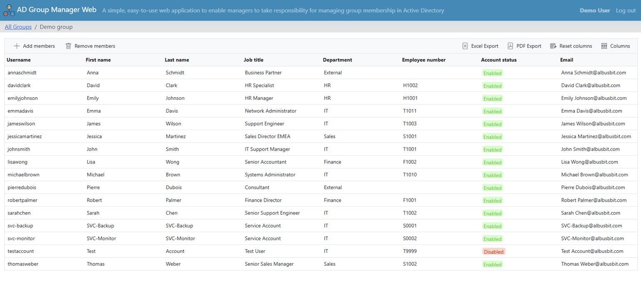Viewport: 641px width, 297px height.
Task: Sort by the Username column header
Action: point(19,60)
